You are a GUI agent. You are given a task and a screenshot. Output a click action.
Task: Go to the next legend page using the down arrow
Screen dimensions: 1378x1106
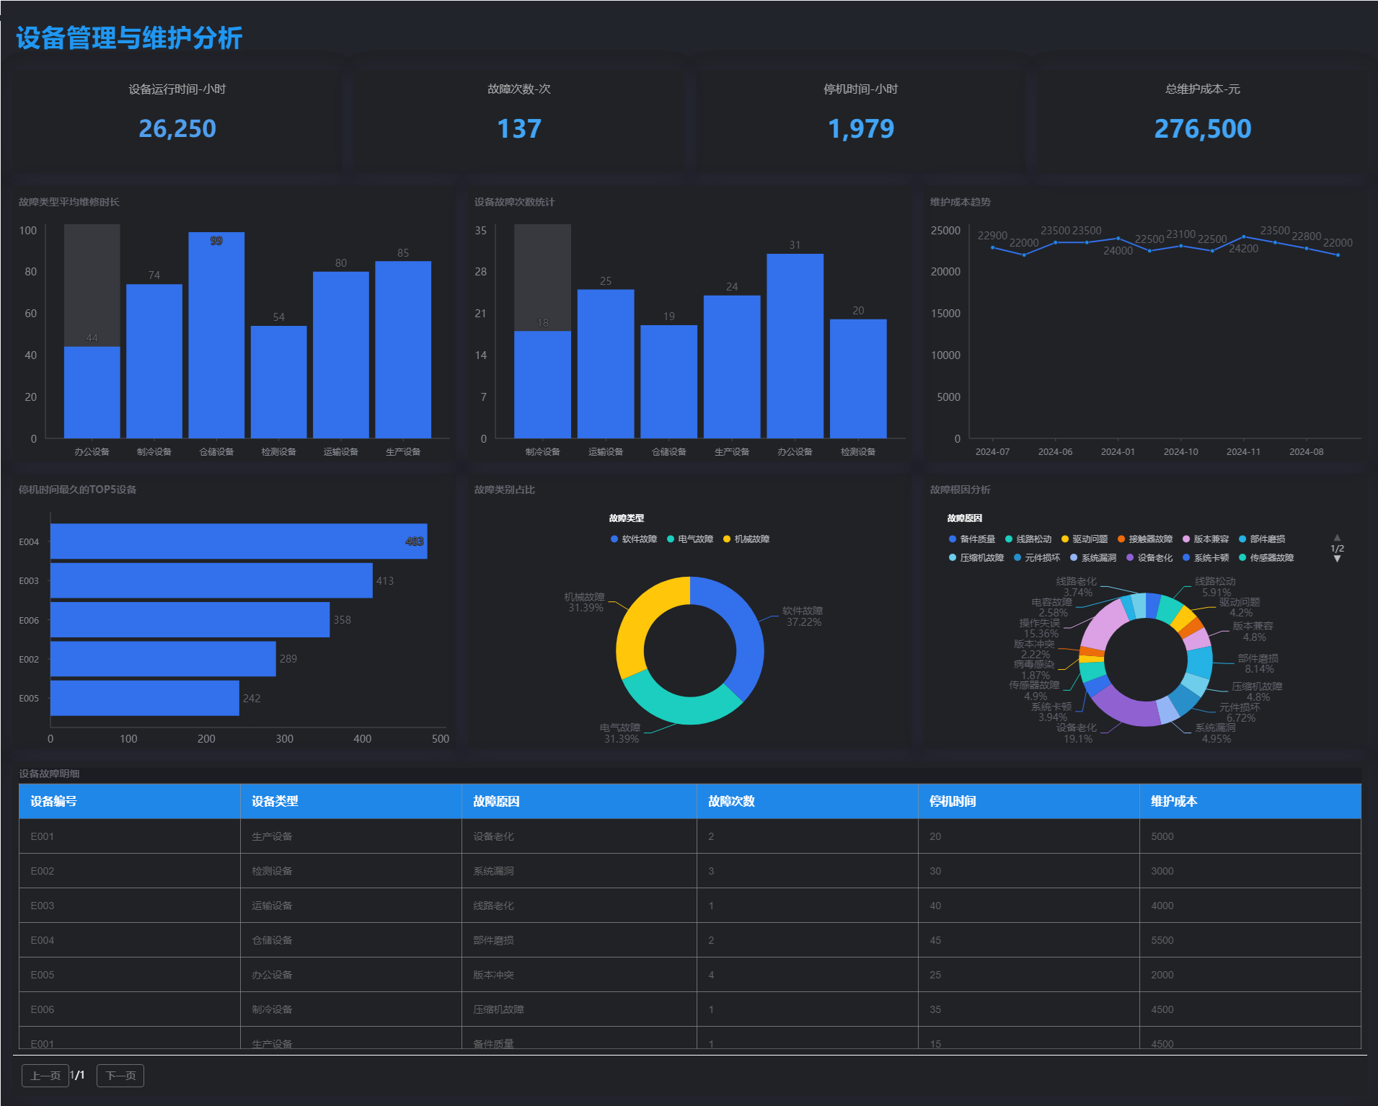[1337, 559]
